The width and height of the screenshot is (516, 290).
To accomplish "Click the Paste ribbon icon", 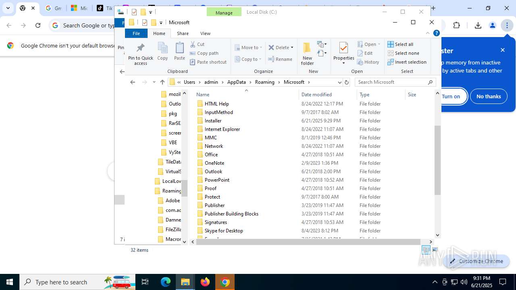I will point(179,51).
